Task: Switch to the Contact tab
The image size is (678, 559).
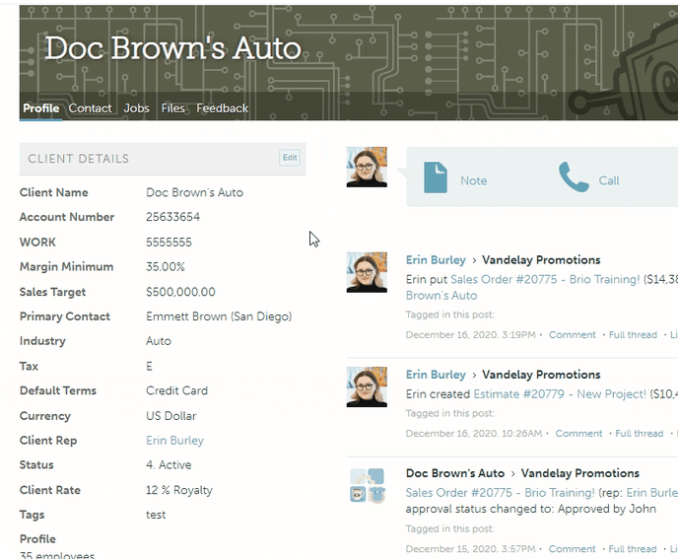Action: pyautogui.click(x=90, y=108)
